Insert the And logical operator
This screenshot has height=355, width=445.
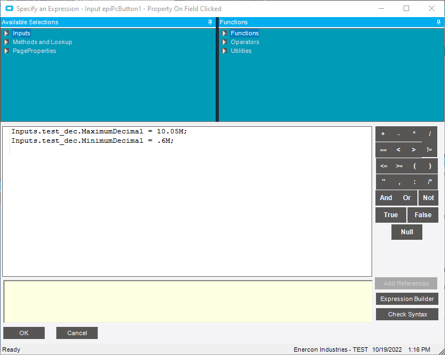point(386,198)
